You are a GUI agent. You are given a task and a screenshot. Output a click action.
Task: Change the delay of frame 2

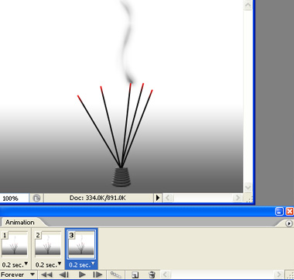[x=48, y=264]
